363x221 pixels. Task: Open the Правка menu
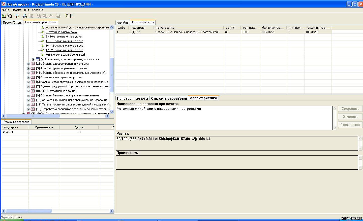[16, 10]
